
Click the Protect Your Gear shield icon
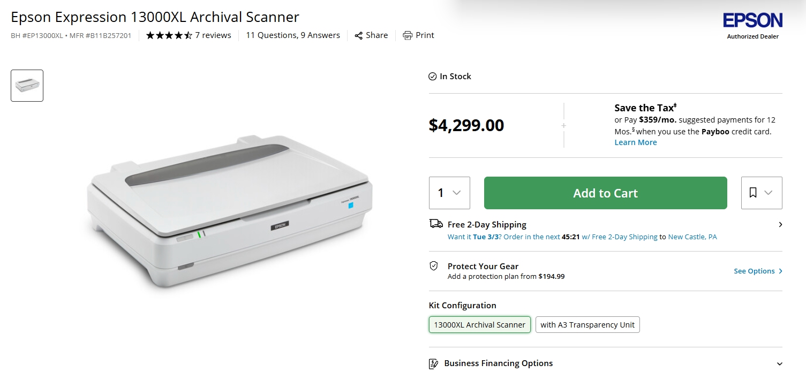(434, 266)
